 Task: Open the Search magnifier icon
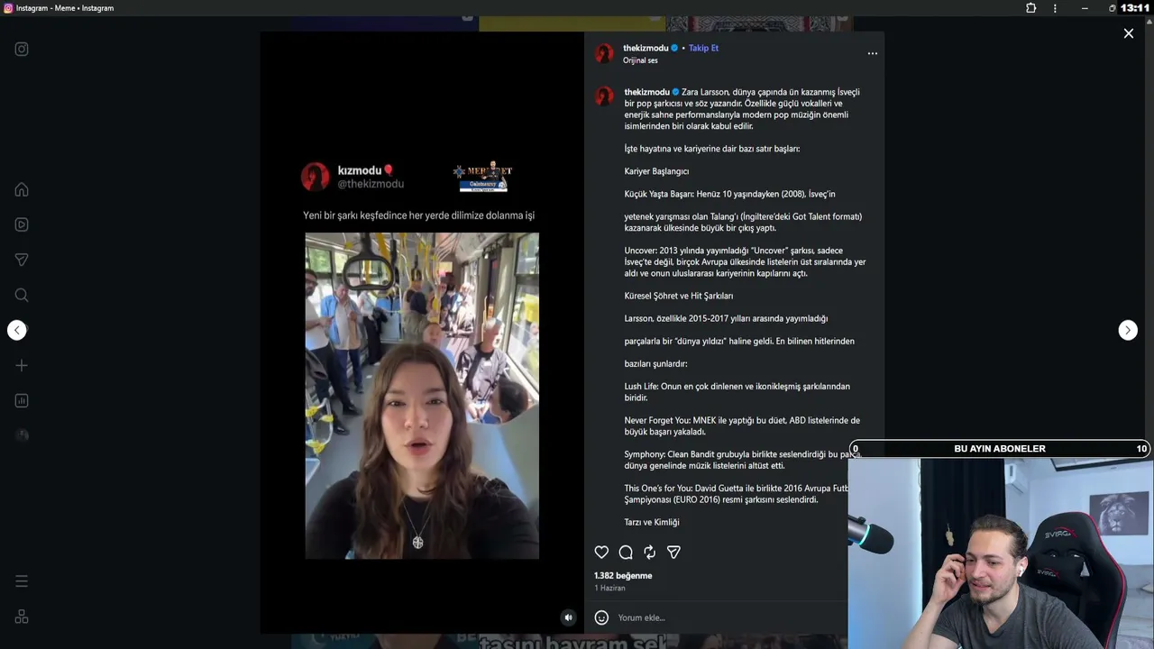[x=22, y=295]
